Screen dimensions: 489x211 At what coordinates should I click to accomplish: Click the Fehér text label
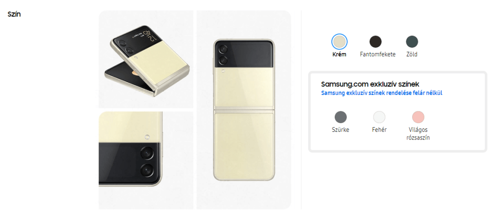pos(379,130)
